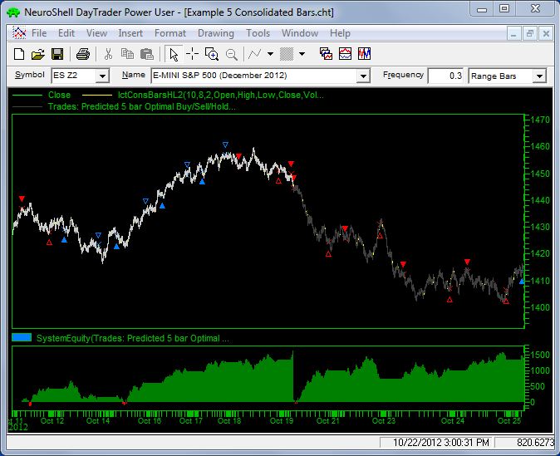Close the inner chart document window
Viewport: 560px width, 456px height.
pos(546,34)
